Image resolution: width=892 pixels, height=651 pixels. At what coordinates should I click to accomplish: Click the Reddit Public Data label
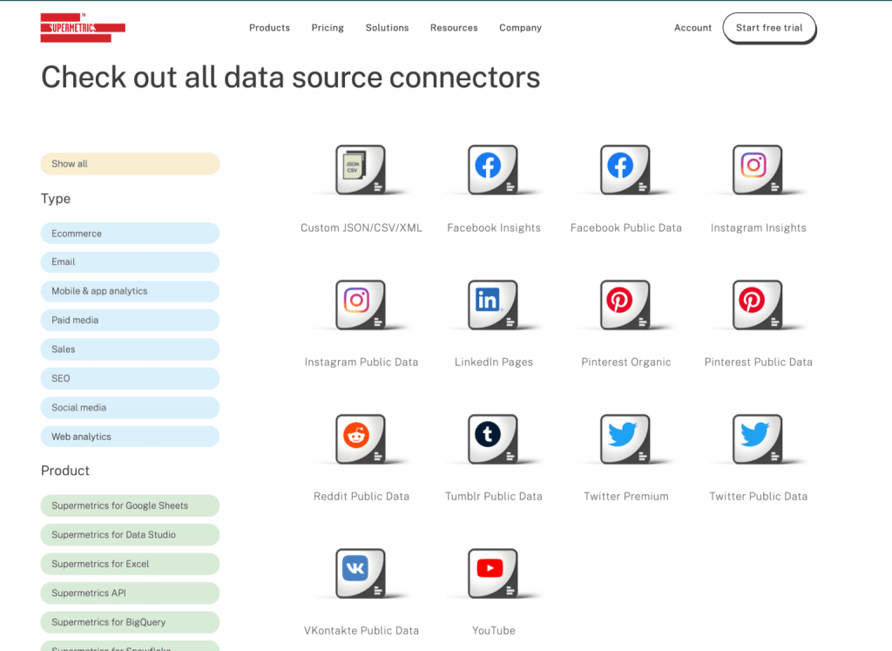tap(362, 496)
